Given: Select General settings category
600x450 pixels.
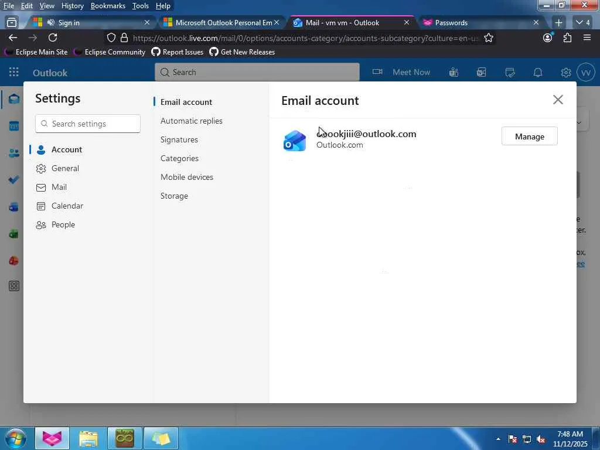Looking at the screenshot, I should click(x=85, y=168).
